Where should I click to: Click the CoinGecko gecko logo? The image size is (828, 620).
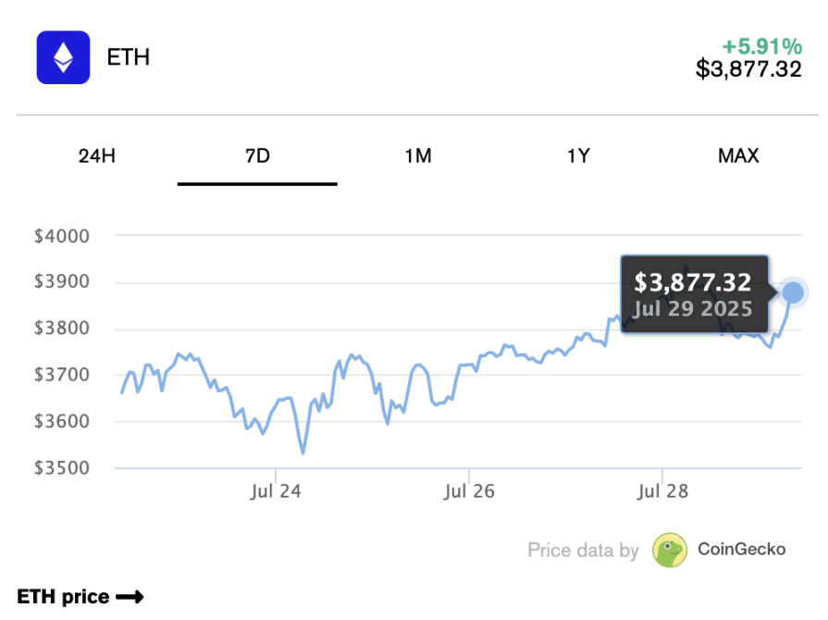pos(669,550)
